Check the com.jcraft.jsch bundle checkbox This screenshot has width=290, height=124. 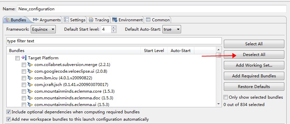point(24,85)
